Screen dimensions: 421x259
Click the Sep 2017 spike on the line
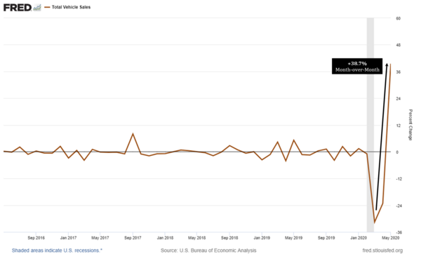(133, 133)
